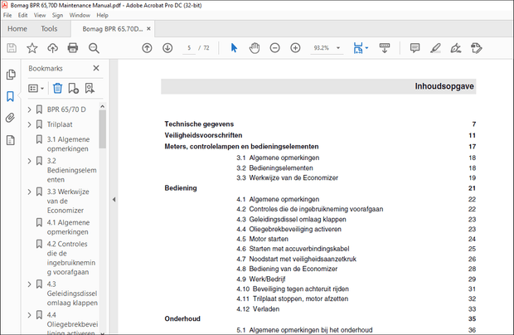
Task: Zoom in with plus icon
Action: click(295, 48)
